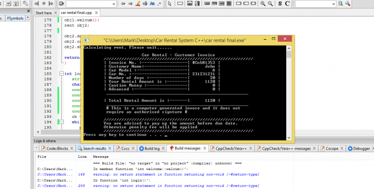Click the console window vertical scrollbar down arrow
The image size is (374, 189).
(289, 138)
